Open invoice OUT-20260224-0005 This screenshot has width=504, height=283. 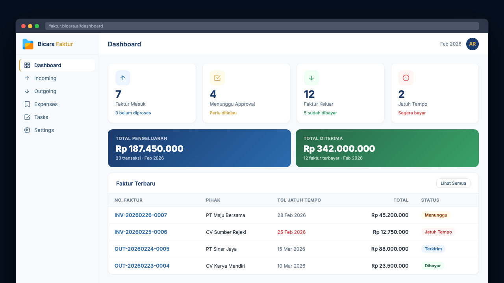142,249
